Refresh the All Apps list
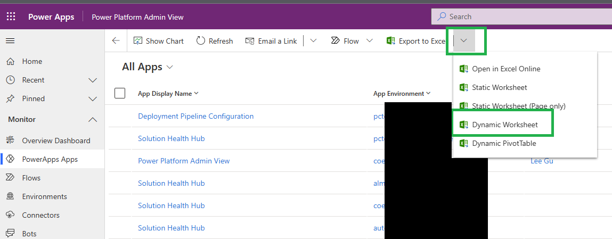 [x=215, y=41]
